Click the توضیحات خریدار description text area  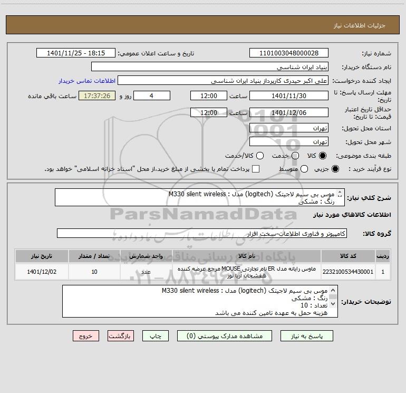200,301
